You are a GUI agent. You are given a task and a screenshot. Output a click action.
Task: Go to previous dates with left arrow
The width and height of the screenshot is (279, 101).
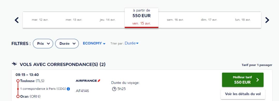17,20
